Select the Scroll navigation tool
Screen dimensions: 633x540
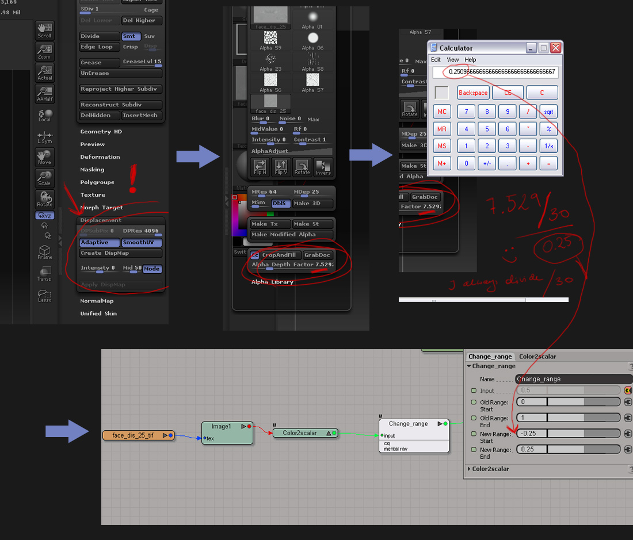point(44,30)
